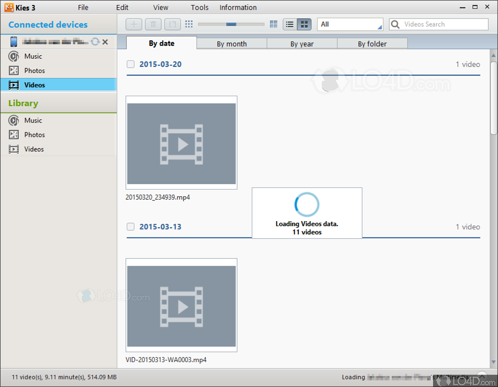Viewport: 498px width, 387px height.
Task: Click the Kies 3 application logo
Action: click(x=9, y=7)
